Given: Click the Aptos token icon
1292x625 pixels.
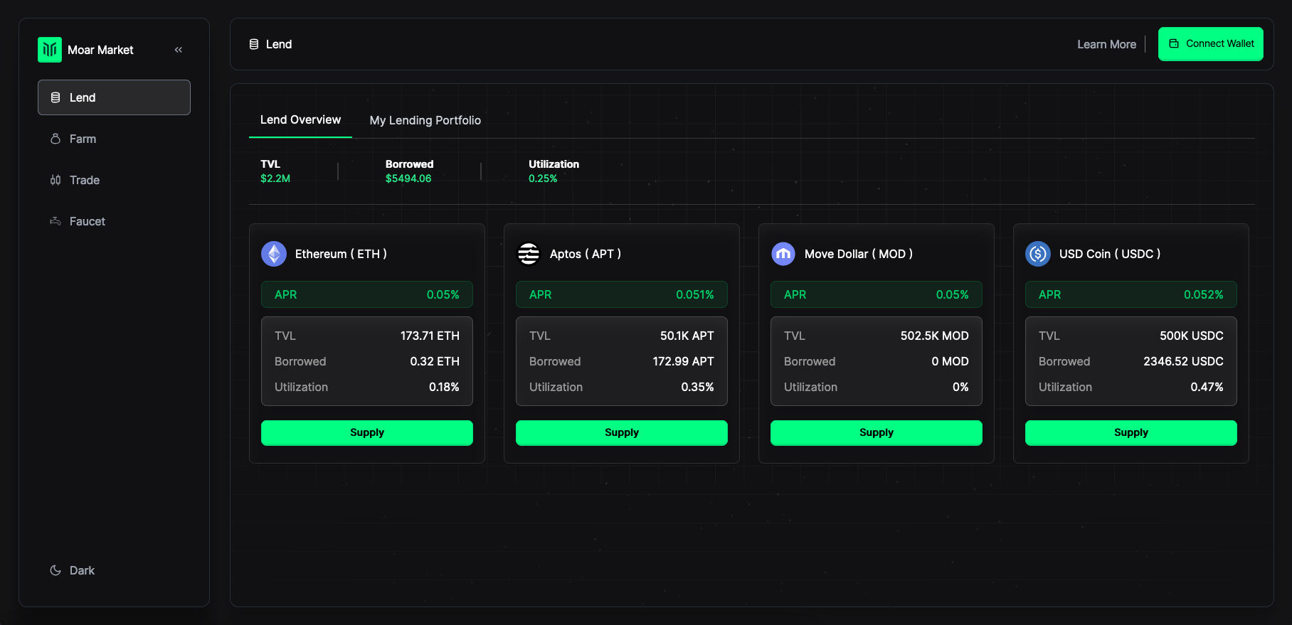Looking at the screenshot, I should (x=529, y=254).
